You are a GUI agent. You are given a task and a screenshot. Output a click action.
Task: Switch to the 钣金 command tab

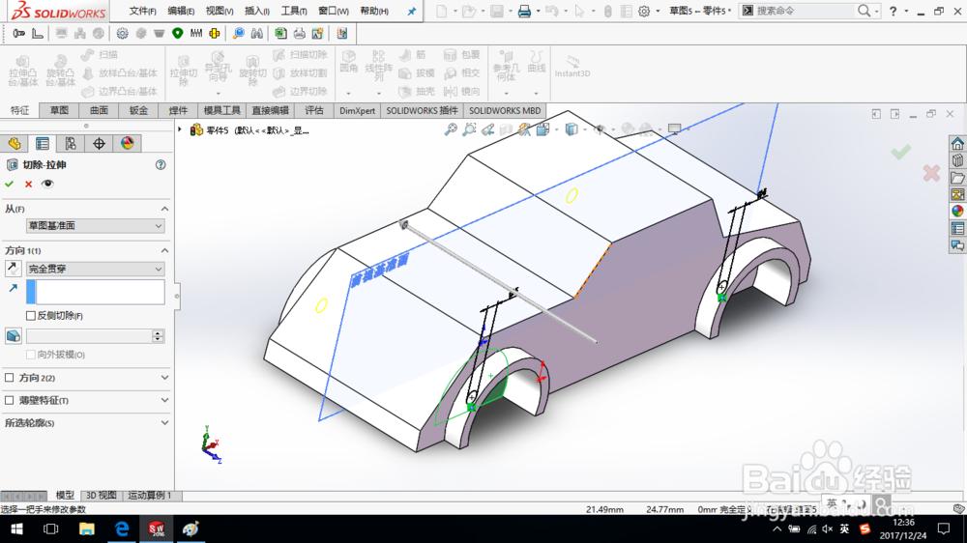coord(138,110)
